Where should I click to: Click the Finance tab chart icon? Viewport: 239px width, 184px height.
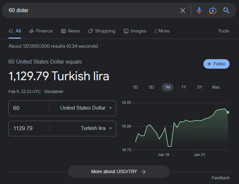(x=32, y=31)
